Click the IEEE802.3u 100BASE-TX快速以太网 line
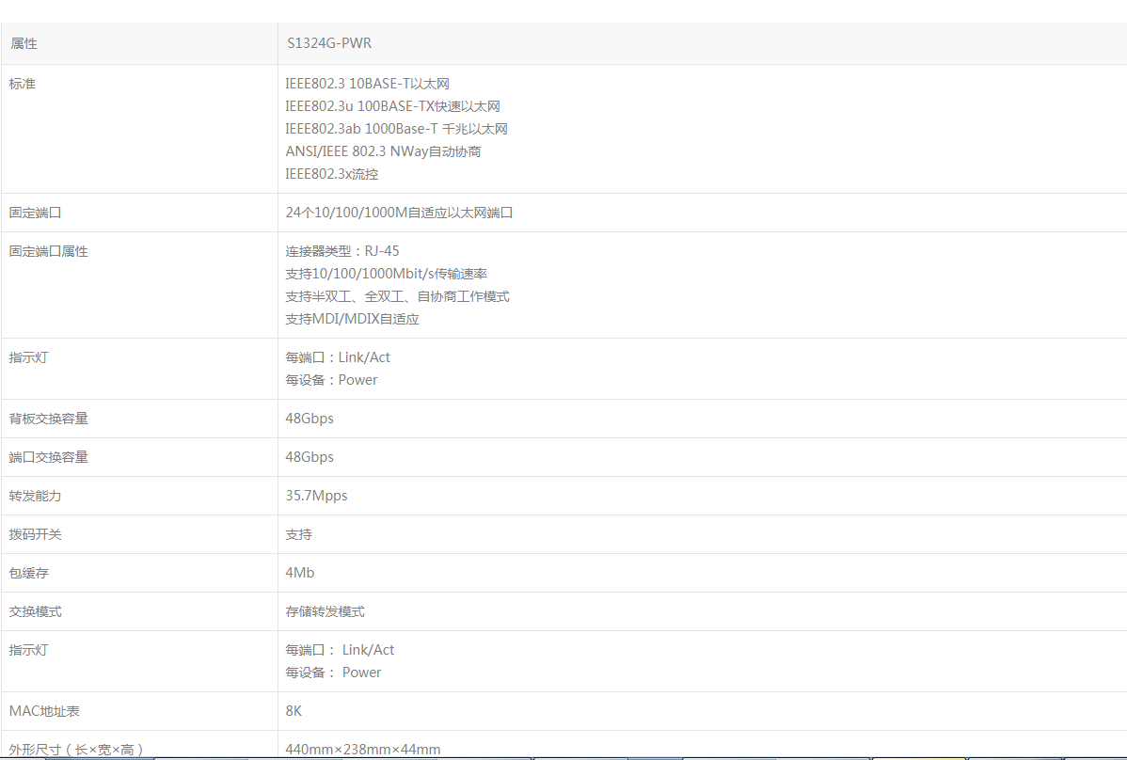 [x=392, y=106]
